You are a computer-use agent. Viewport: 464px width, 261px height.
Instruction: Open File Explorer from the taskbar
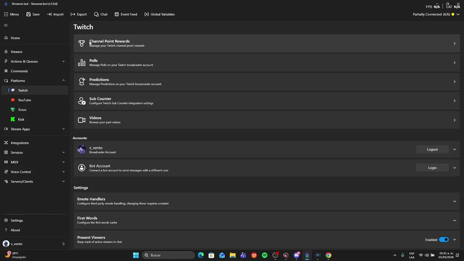click(233, 255)
